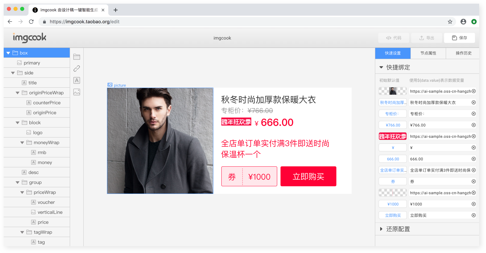486x253 pixels.
Task: Select the link tool icon
Action: (x=77, y=69)
